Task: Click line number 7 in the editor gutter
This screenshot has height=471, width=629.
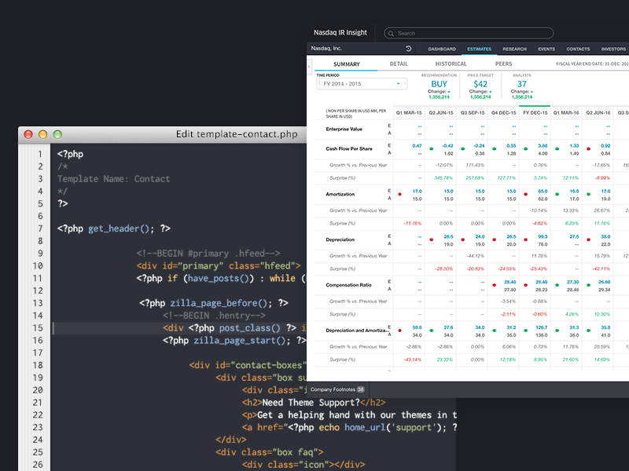Action: click(40, 228)
